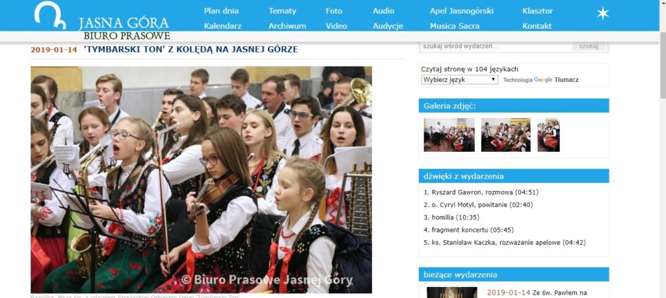This screenshot has height=298, width=666.
Task: Open the second gallery thumbnail photo
Action: tap(505, 135)
